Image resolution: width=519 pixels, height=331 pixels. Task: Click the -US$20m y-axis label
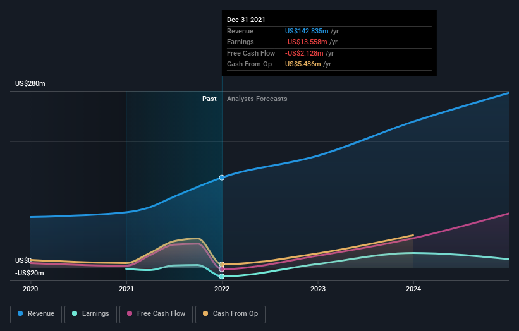[30, 273]
